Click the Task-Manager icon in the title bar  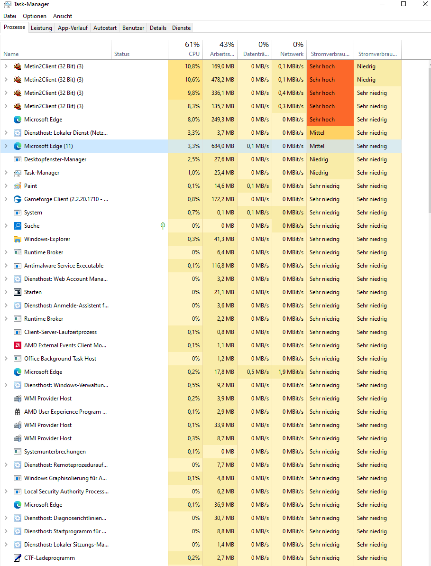pos(7,4)
